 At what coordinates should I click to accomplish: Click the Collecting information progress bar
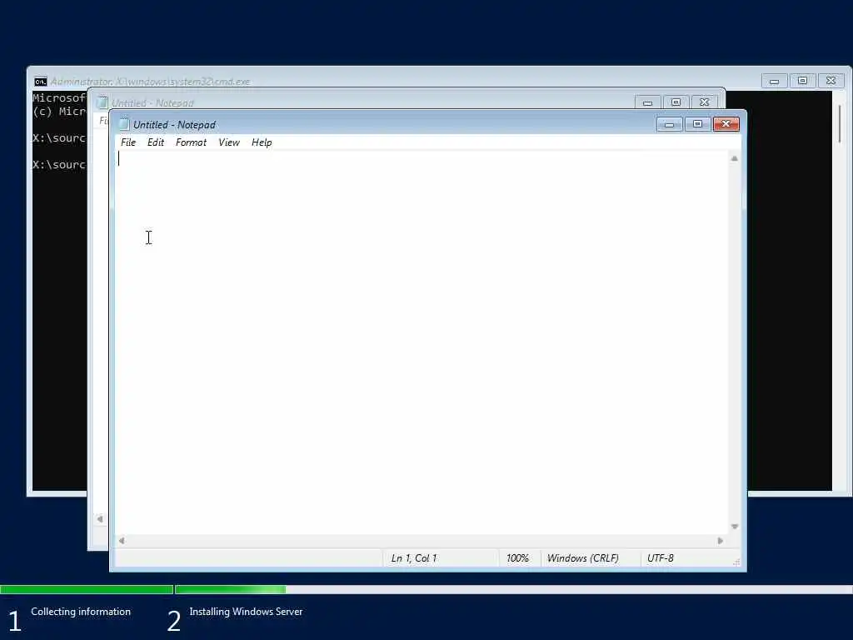(x=87, y=589)
